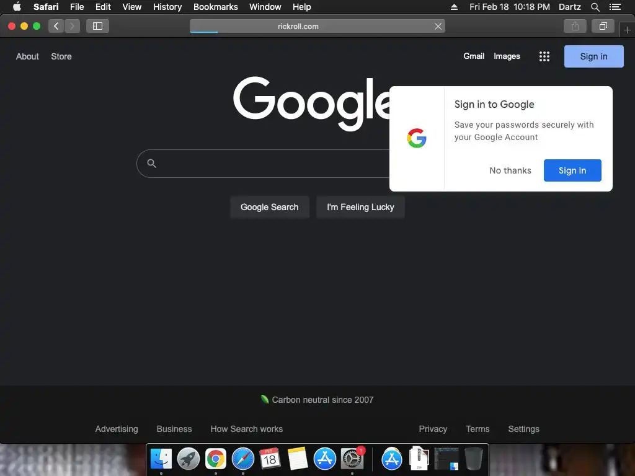
Task: Open the Advertising footer link
Action: 116,429
